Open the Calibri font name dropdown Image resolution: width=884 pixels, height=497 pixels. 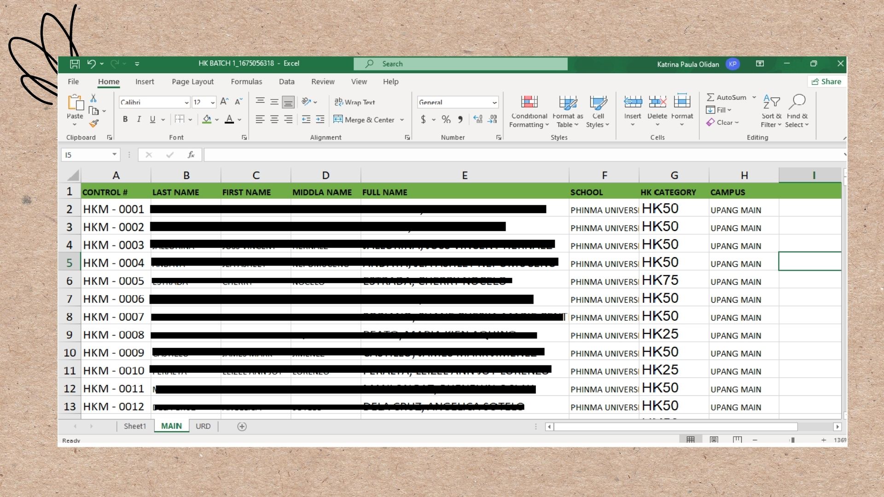point(186,103)
